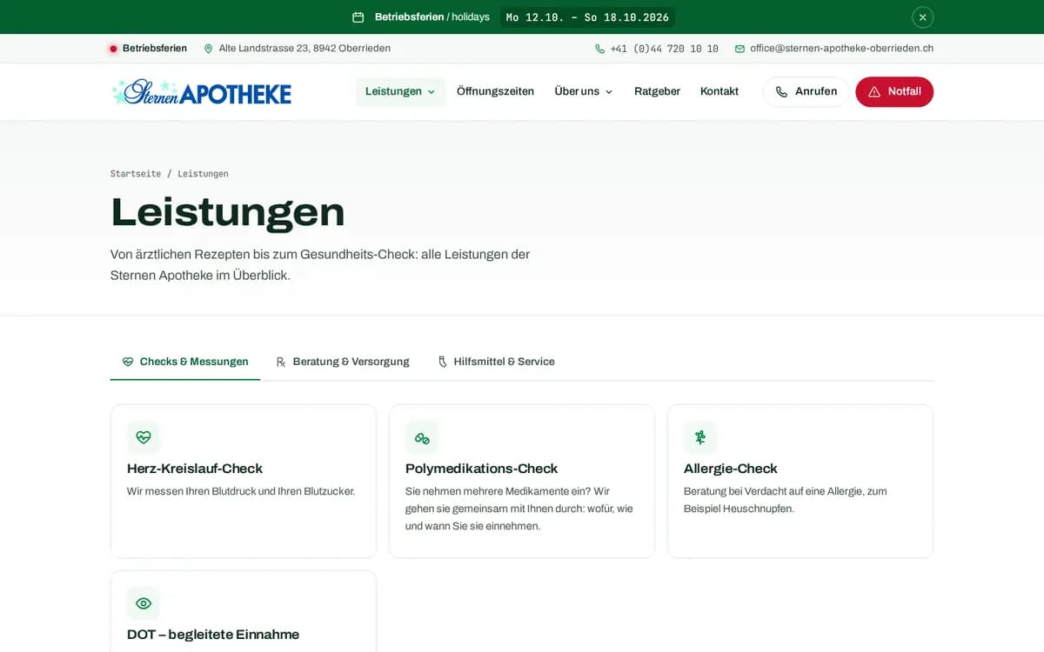Click the calendar icon in the banner
The height and width of the screenshot is (652, 1044).
coord(358,17)
